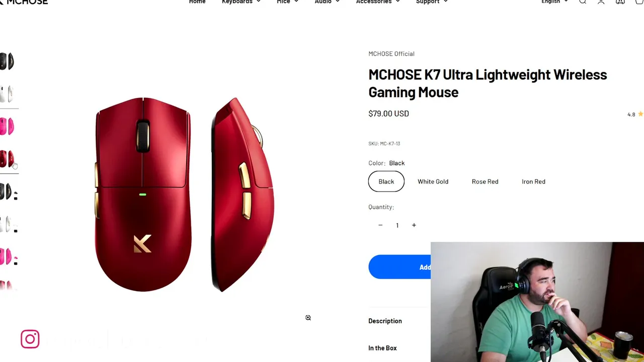This screenshot has width=644, height=362.
Task: Click the Instagram logo icon
Action: 30,339
